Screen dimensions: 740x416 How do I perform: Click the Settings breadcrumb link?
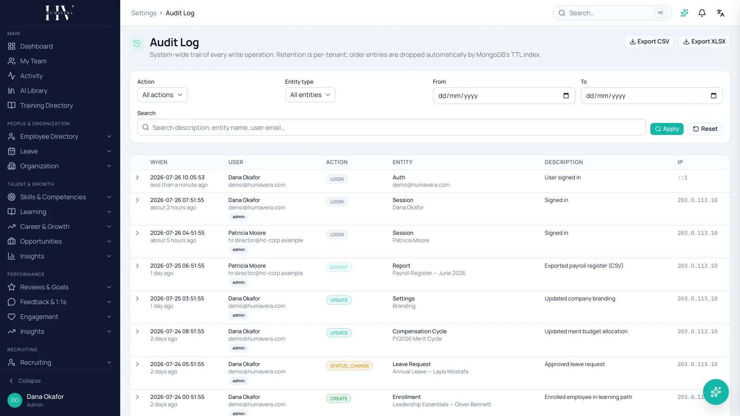[144, 13]
